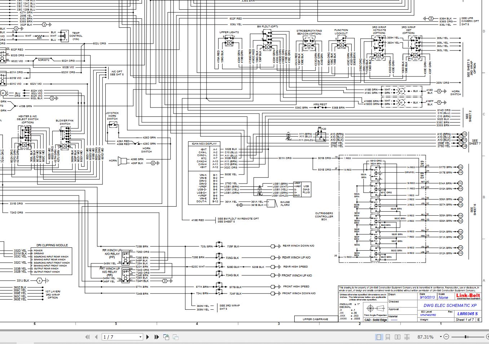
Task: Advance to the next page
Action: pos(148,337)
